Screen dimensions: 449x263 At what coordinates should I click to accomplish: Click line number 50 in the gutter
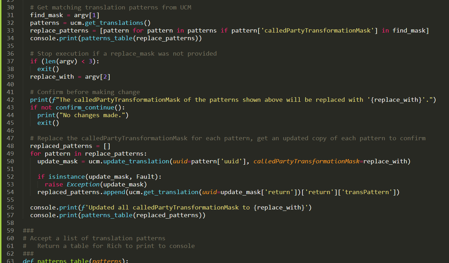[10, 161]
